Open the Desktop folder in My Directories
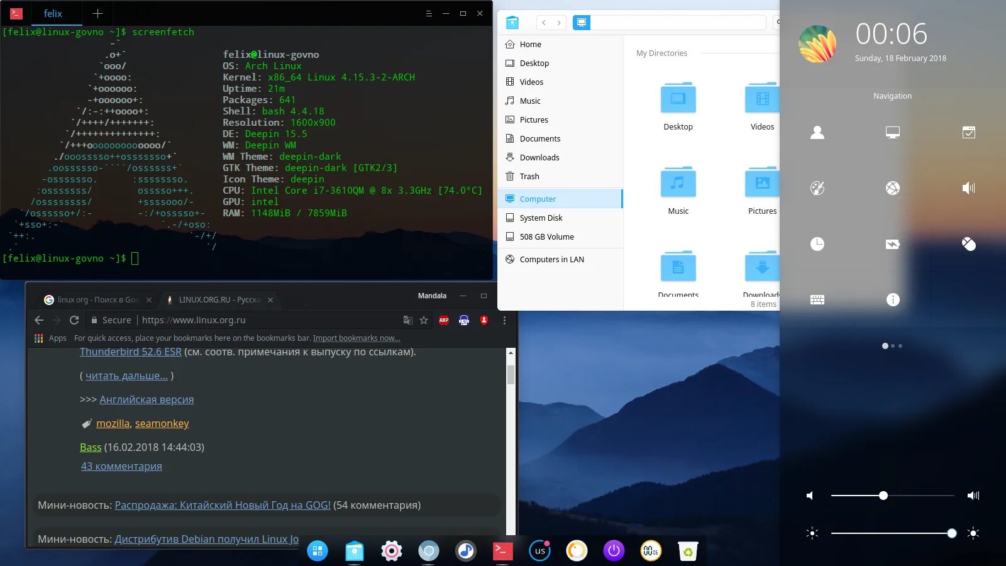Viewport: 1006px width, 566px height. coord(678,106)
